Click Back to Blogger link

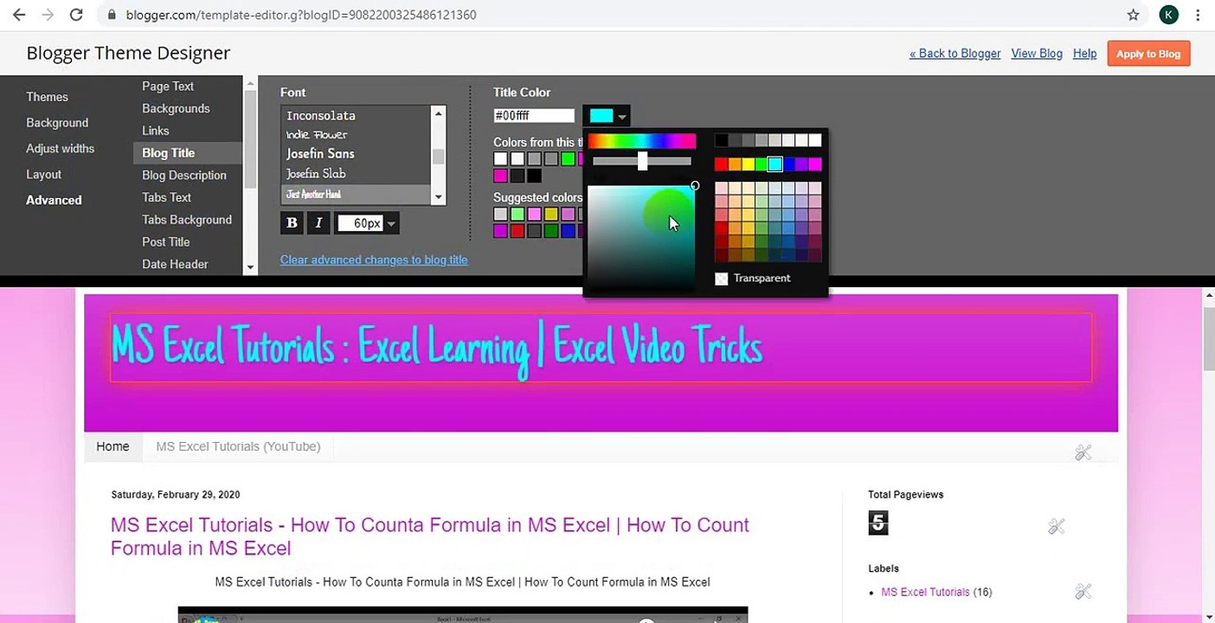[x=955, y=54]
